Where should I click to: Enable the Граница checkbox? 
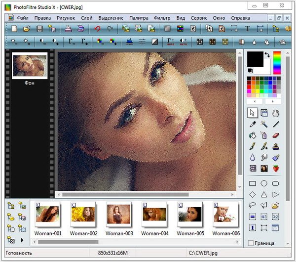coord(251,243)
